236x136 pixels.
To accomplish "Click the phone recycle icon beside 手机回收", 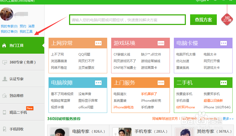I will (5, 129).
